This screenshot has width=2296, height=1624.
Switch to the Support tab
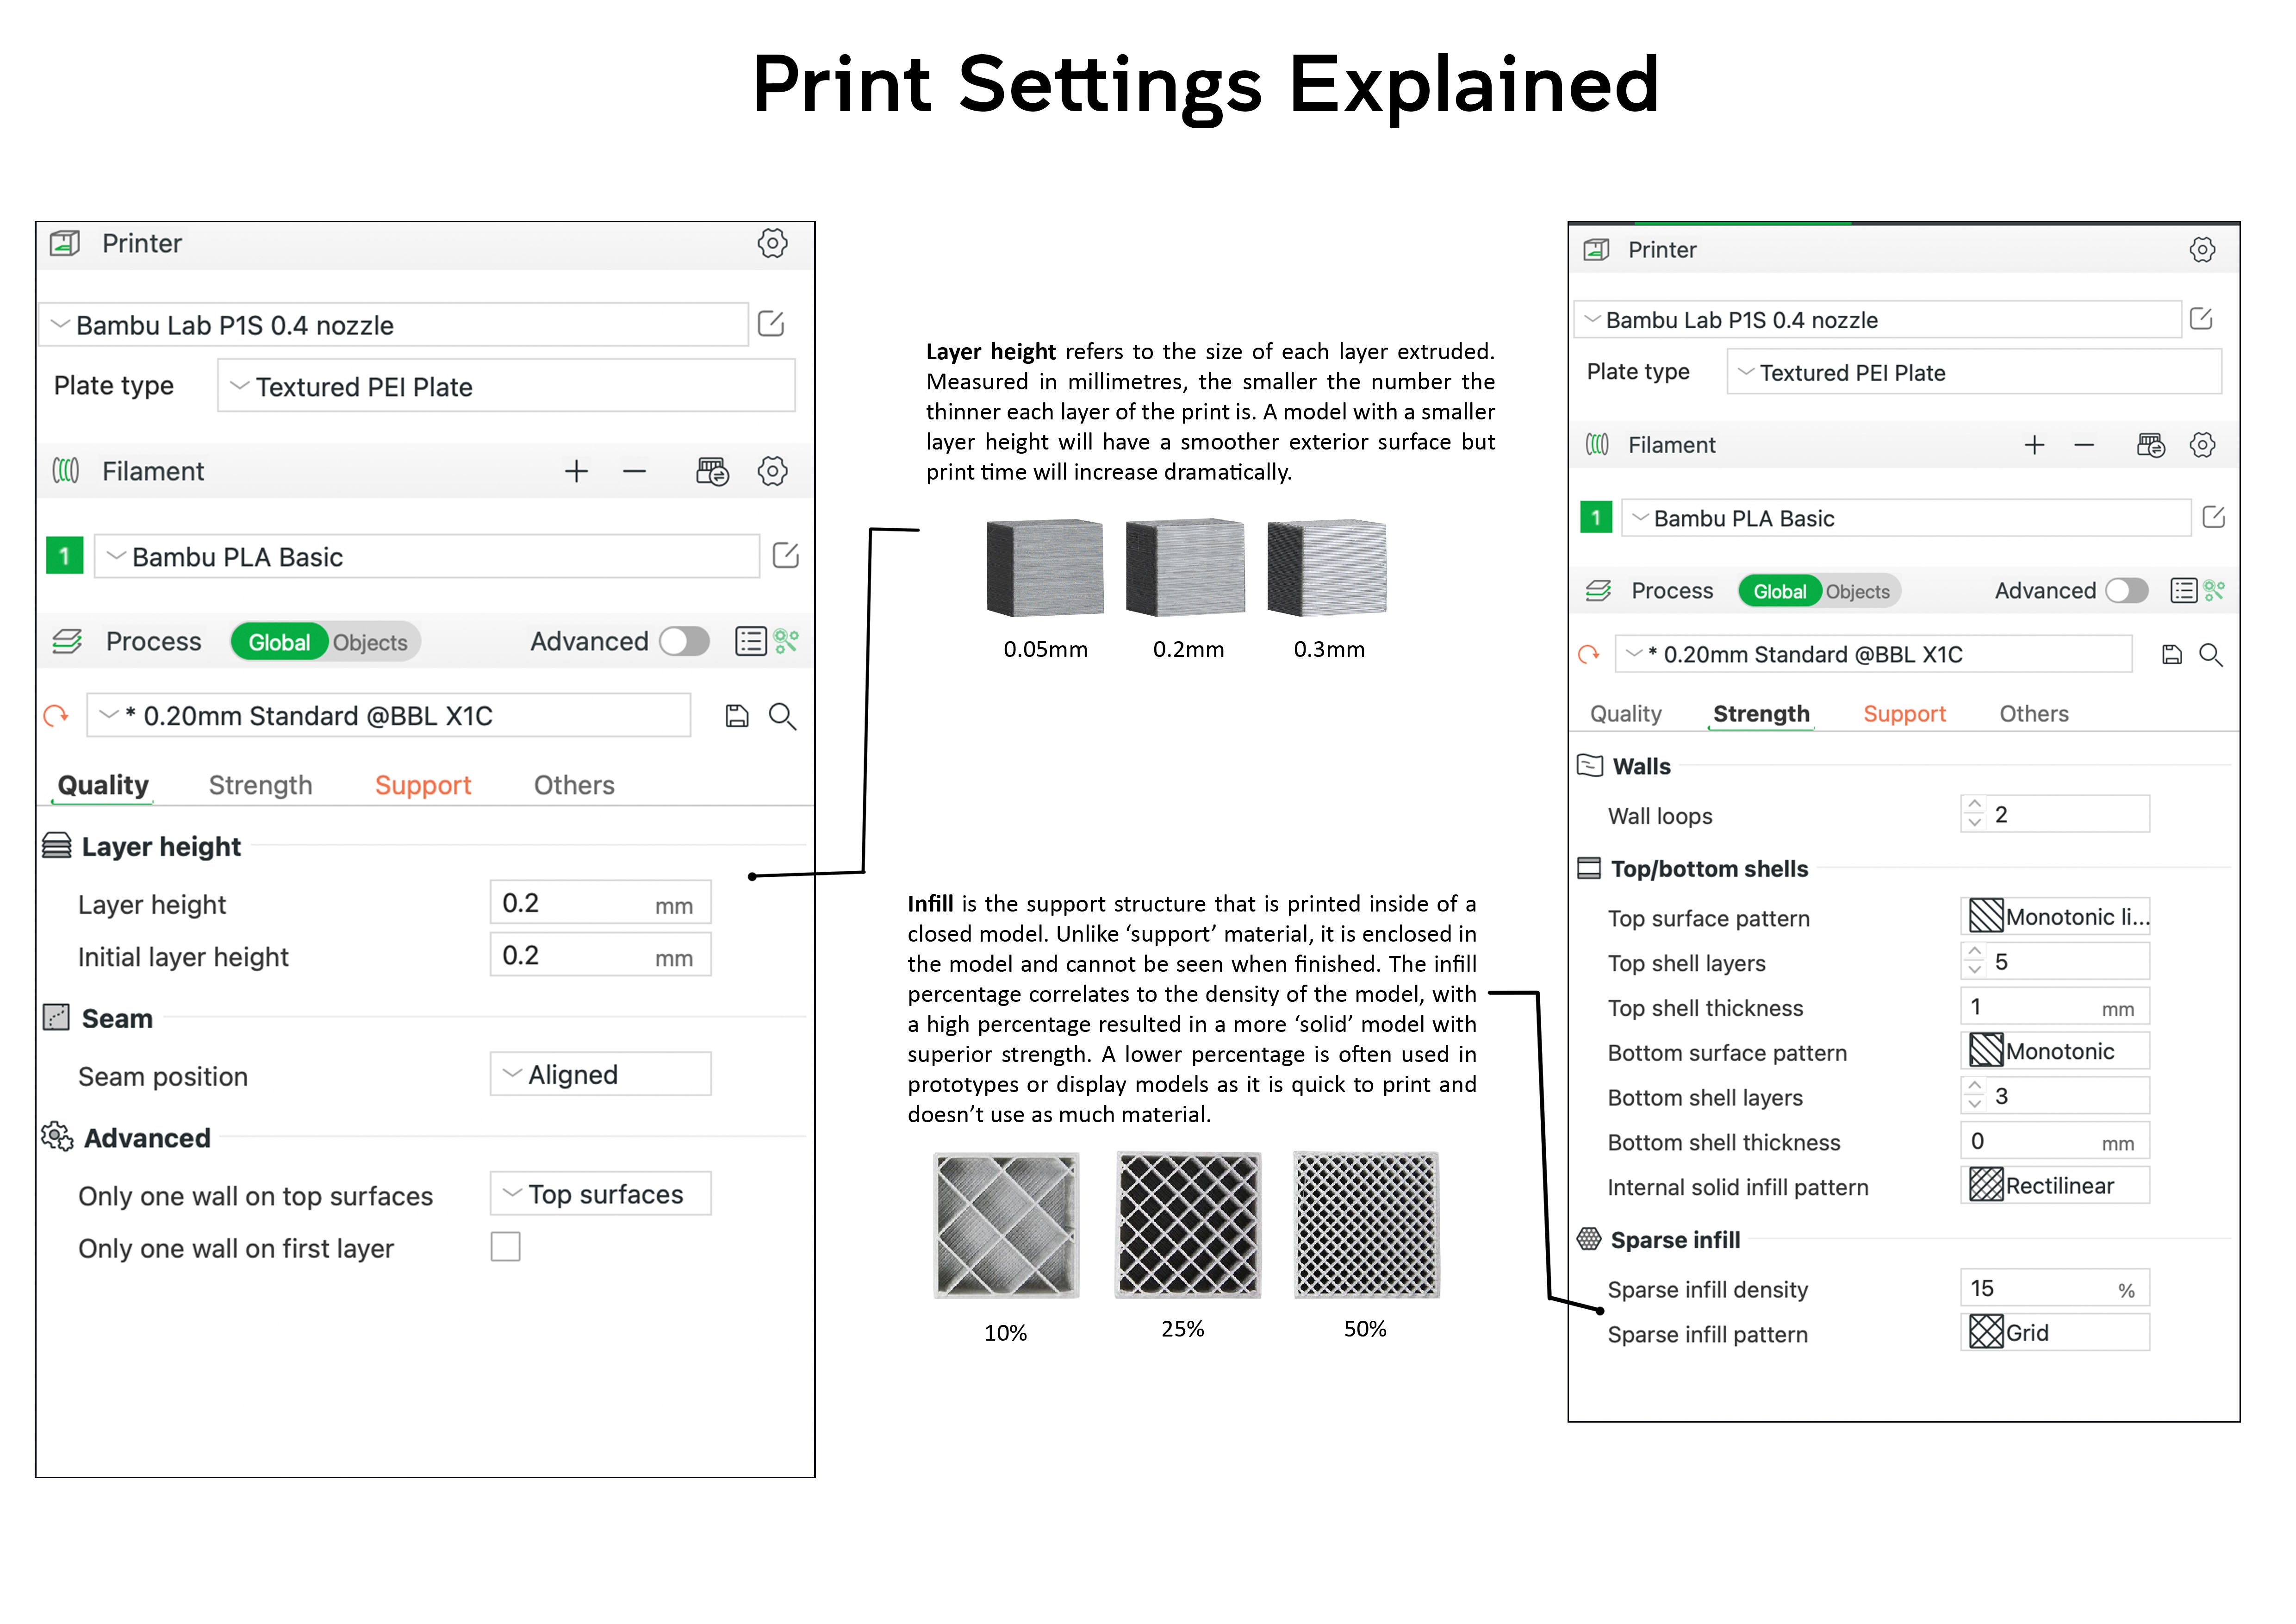coord(423,784)
